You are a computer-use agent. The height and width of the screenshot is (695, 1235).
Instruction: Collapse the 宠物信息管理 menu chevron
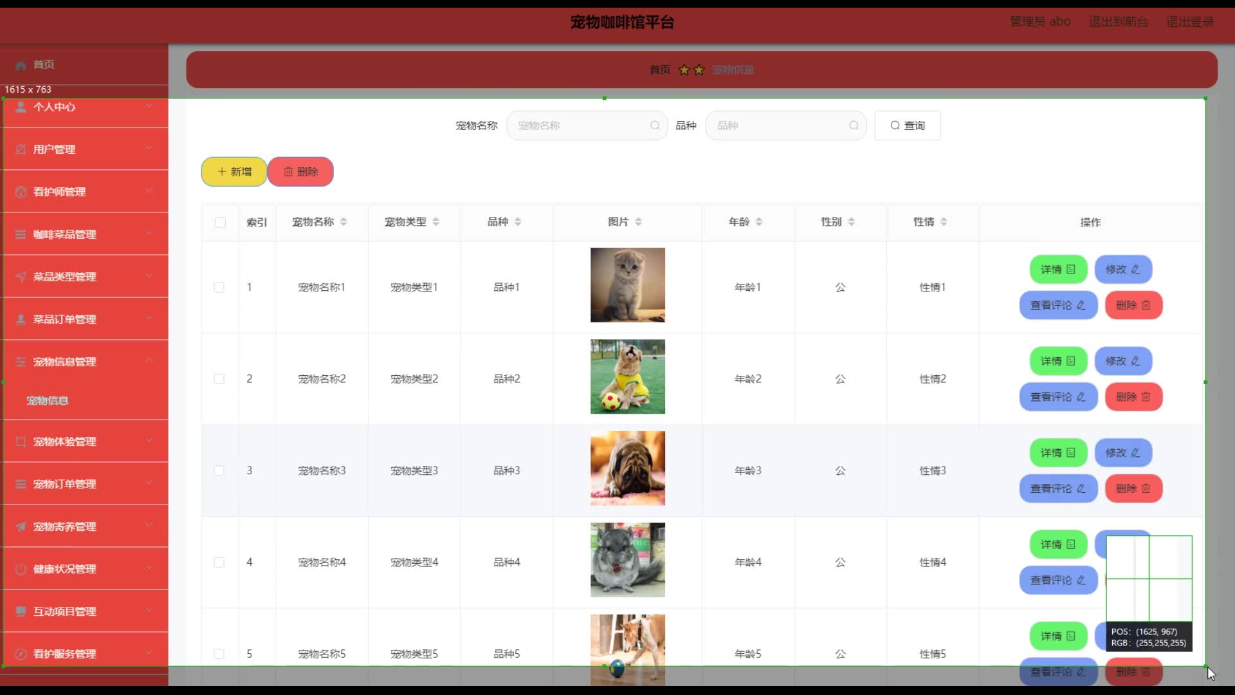pos(149,360)
